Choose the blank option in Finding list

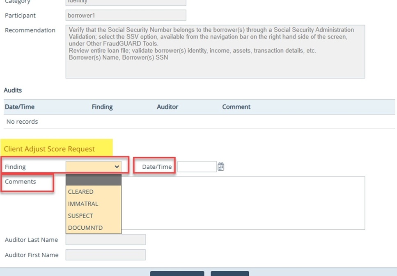coord(94,180)
